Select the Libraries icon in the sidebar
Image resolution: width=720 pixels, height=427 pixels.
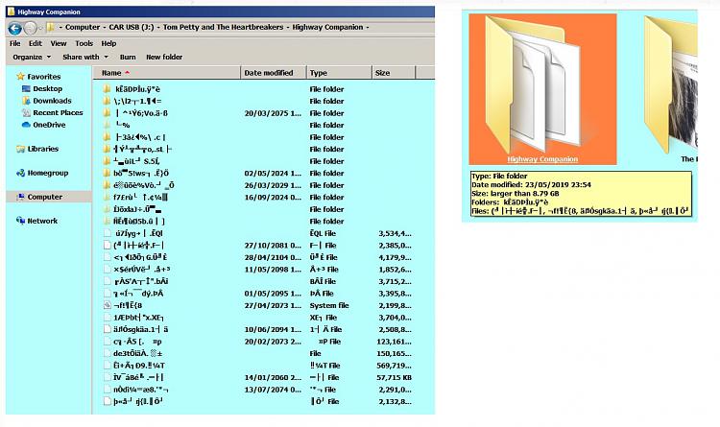[20, 149]
